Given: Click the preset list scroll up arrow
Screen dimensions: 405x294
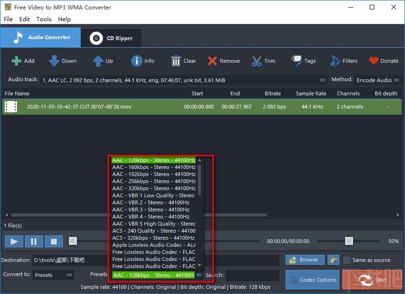Looking at the screenshot, I should pos(199,160).
